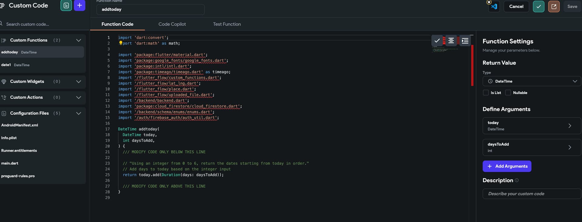The image size is (582, 222).
Task: Click the clock icon in Type dropdown
Action: click(x=490, y=81)
